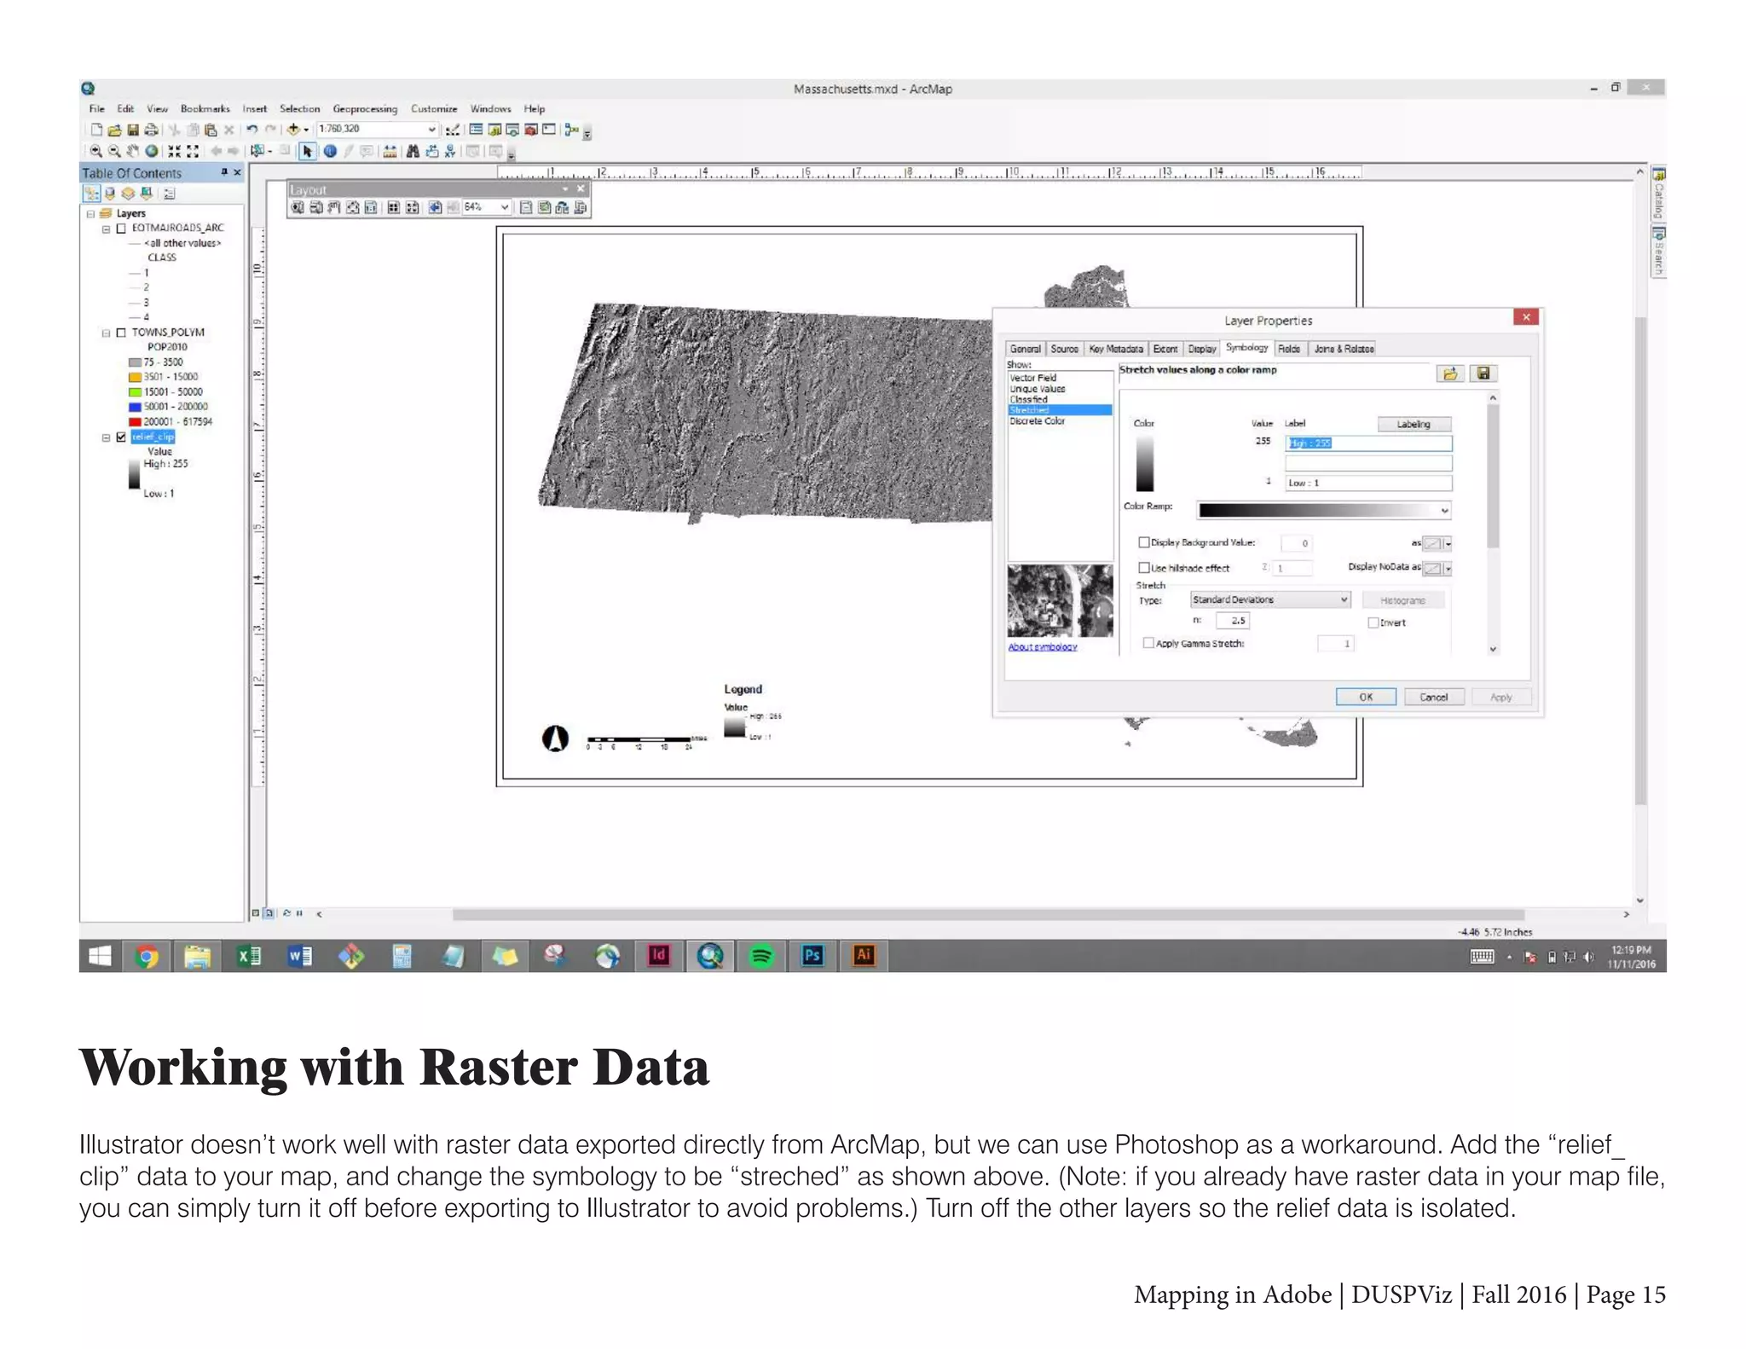Click the Find binoculars icon
Image resolution: width=1746 pixels, height=1349 pixels.
413,152
